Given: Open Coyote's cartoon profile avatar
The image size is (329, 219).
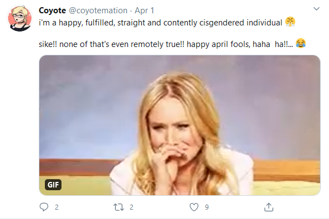Looking at the screenshot, I should click(x=19, y=18).
